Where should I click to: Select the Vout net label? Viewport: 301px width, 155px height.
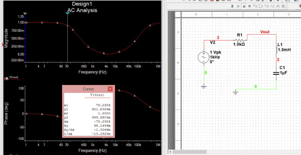pyautogui.click(x=265, y=33)
